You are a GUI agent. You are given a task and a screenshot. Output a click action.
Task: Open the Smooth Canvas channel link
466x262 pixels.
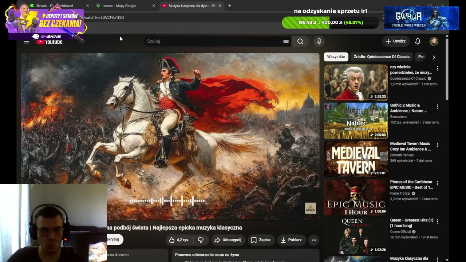(402, 155)
